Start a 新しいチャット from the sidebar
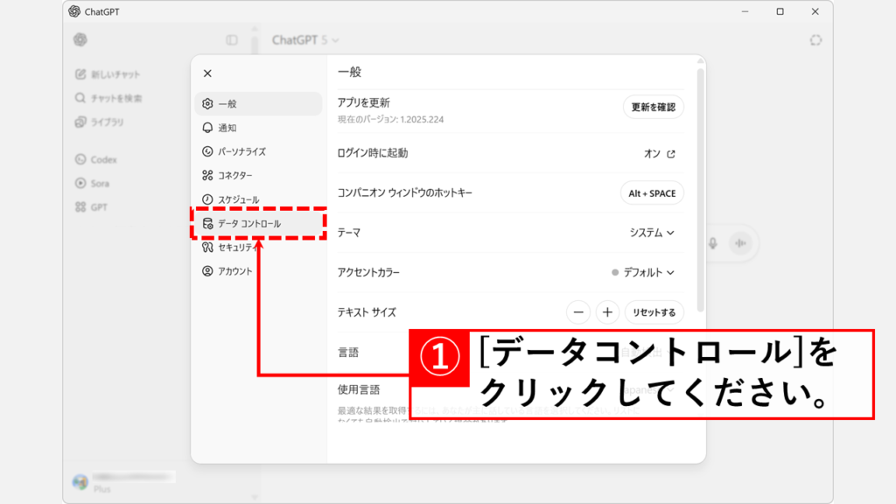This screenshot has width=896, height=504. pyautogui.click(x=108, y=74)
